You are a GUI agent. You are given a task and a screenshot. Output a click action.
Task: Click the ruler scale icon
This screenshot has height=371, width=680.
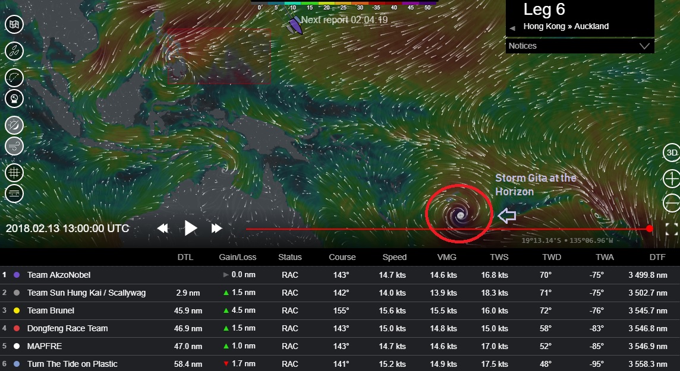pos(14,194)
